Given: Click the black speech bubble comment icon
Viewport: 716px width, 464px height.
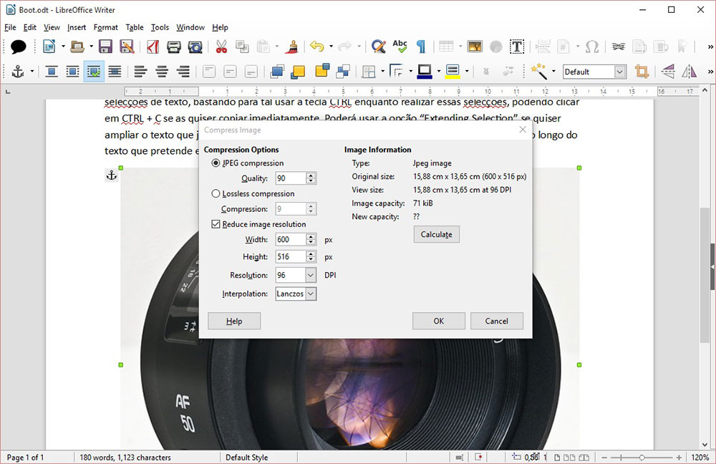Looking at the screenshot, I should [x=19, y=47].
